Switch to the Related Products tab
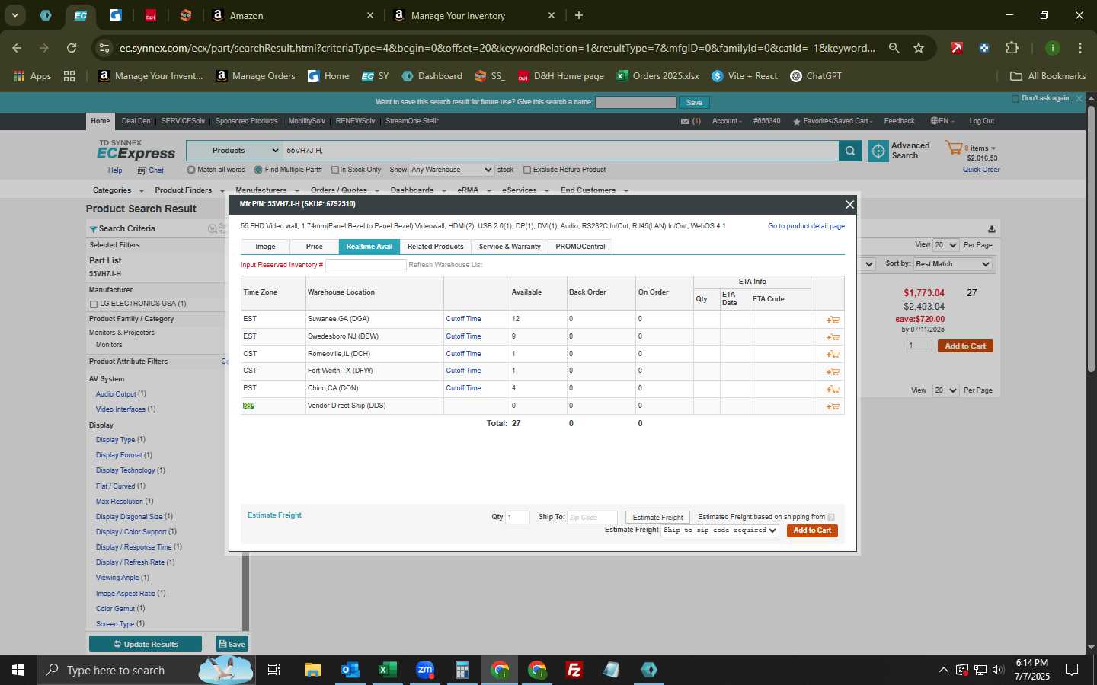 click(435, 247)
